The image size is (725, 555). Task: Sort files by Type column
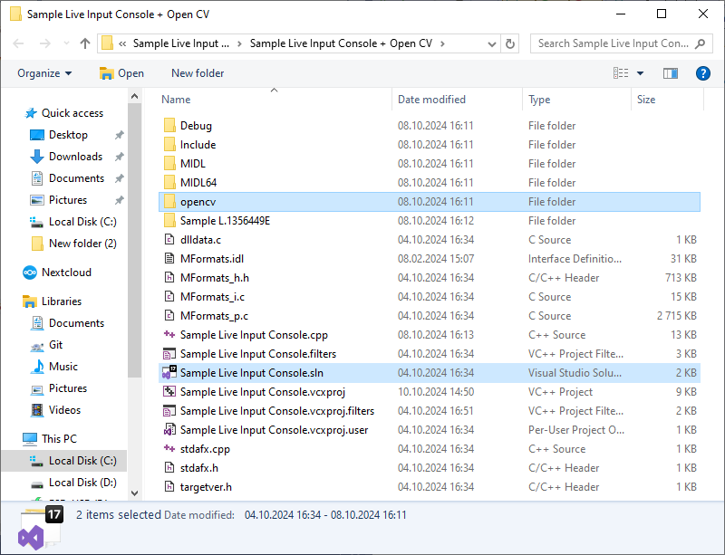[x=539, y=100]
